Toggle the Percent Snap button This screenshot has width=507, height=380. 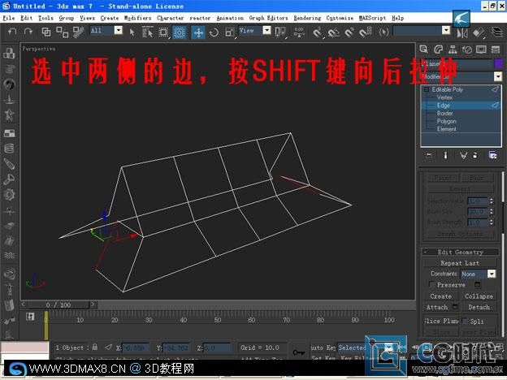349,32
